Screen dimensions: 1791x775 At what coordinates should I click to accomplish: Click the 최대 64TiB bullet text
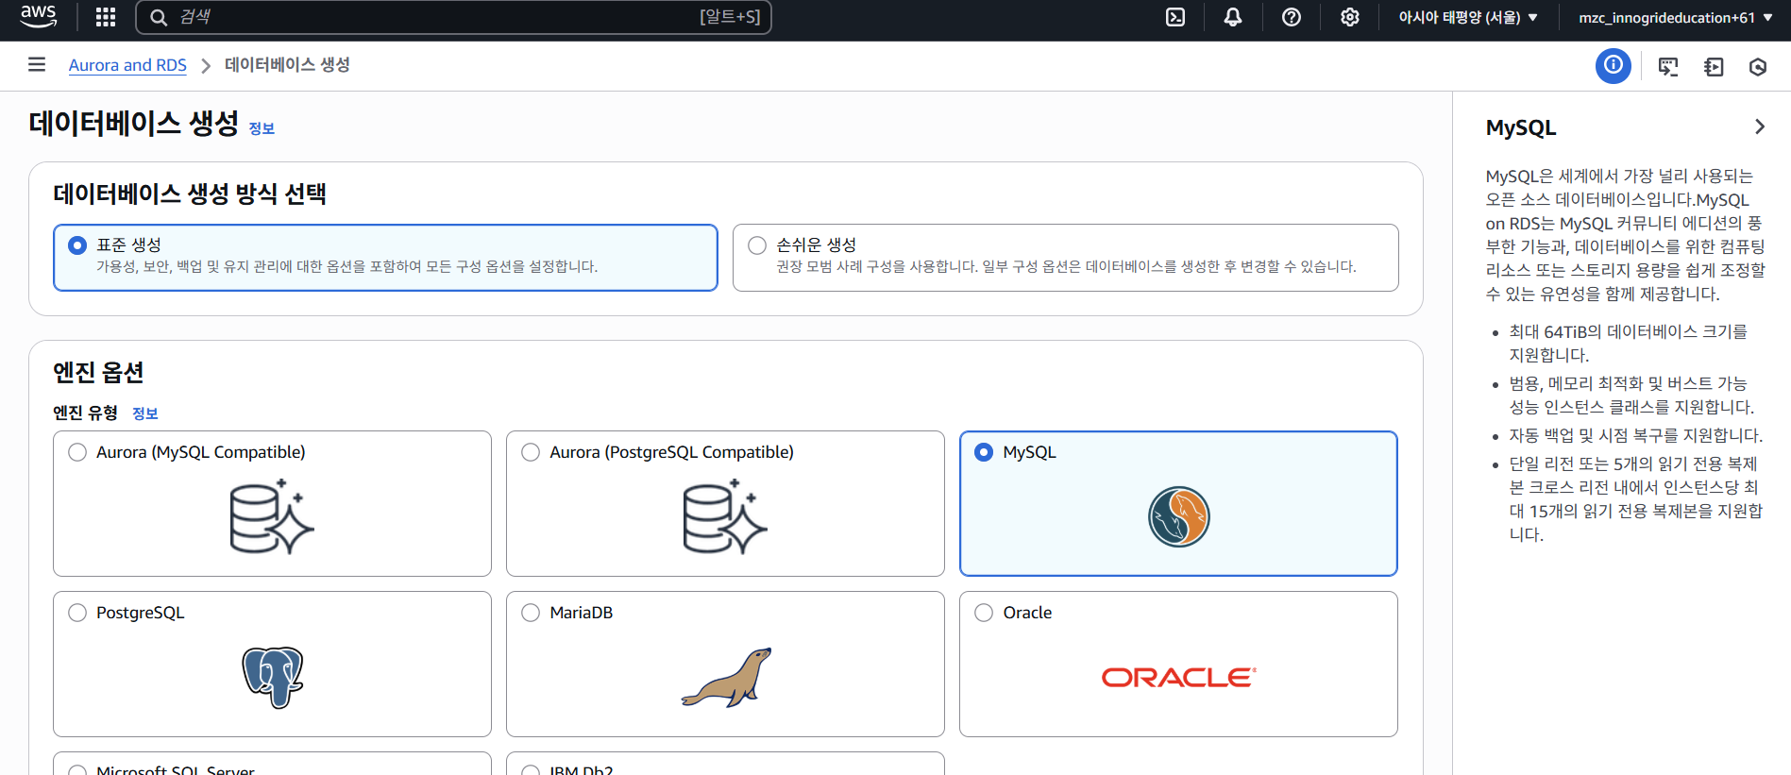click(x=1628, y=344)
